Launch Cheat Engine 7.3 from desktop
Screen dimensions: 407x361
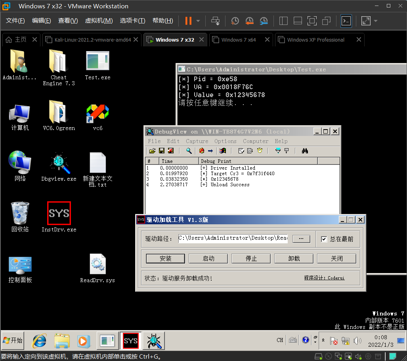[58, 63]
